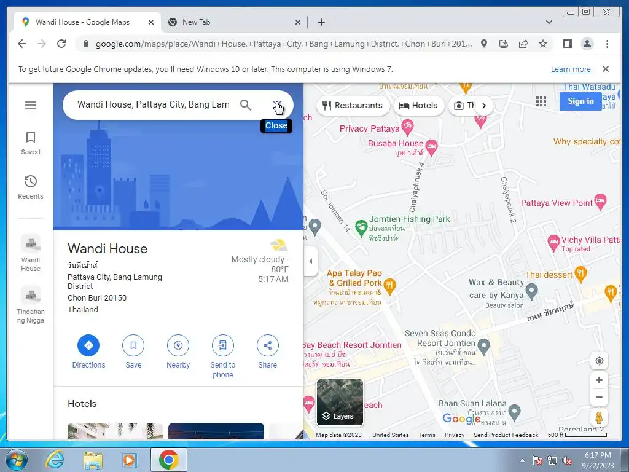Click Seven Seas Condo Resort marker
629x472 pixels.
[484, 347]
